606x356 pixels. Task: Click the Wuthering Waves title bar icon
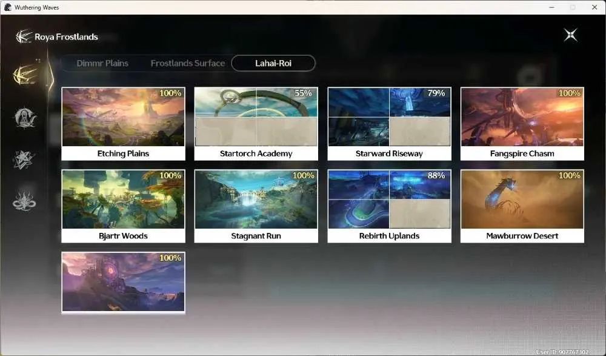click(7, 7)
